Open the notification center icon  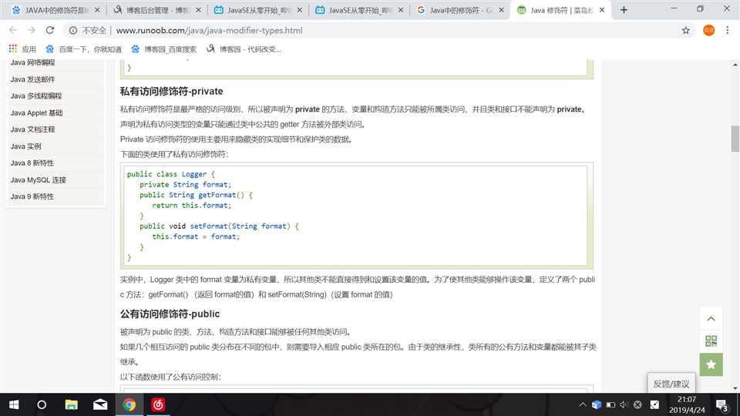(x=722, y=405)
